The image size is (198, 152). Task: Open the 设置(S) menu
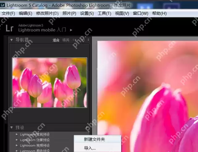coord(87,13)
